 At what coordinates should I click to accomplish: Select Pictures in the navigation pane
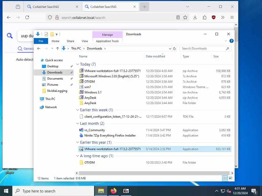point(53,85)
